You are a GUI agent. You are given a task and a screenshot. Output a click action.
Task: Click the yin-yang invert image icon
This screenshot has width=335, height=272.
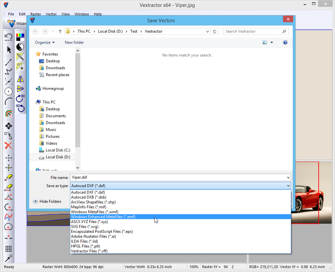coord(20,47)
